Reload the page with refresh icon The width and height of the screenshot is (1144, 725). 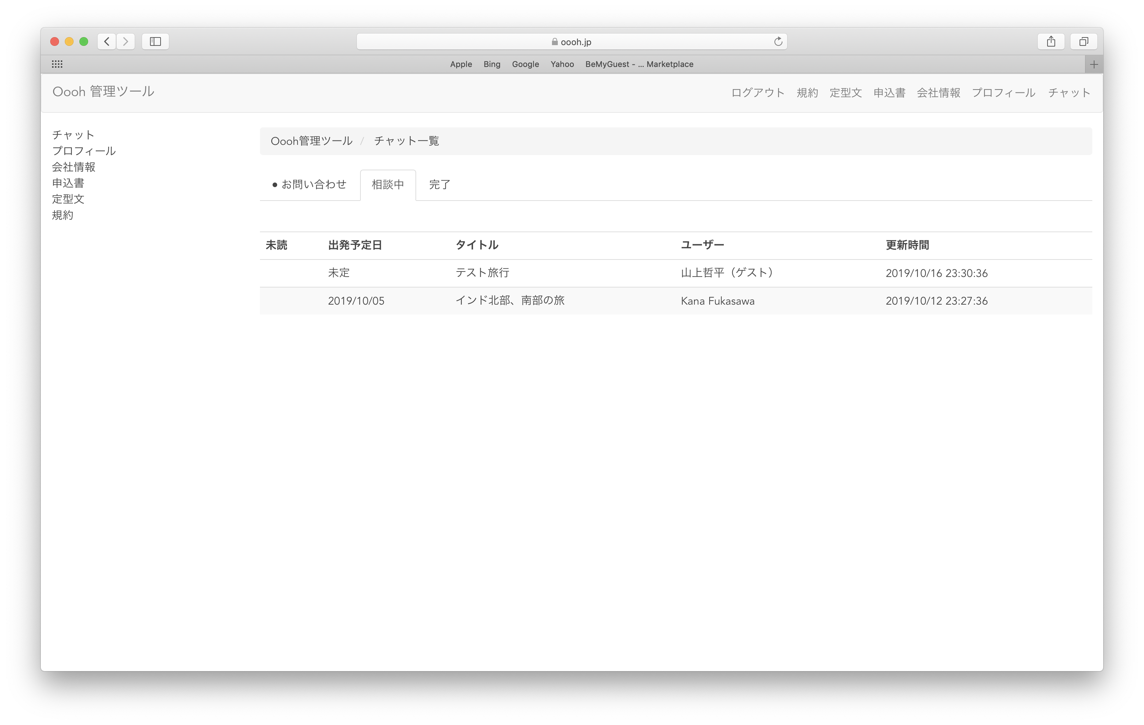778,41
